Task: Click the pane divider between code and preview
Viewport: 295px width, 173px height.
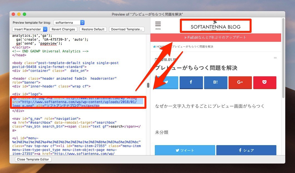Action: click(148, 86)
